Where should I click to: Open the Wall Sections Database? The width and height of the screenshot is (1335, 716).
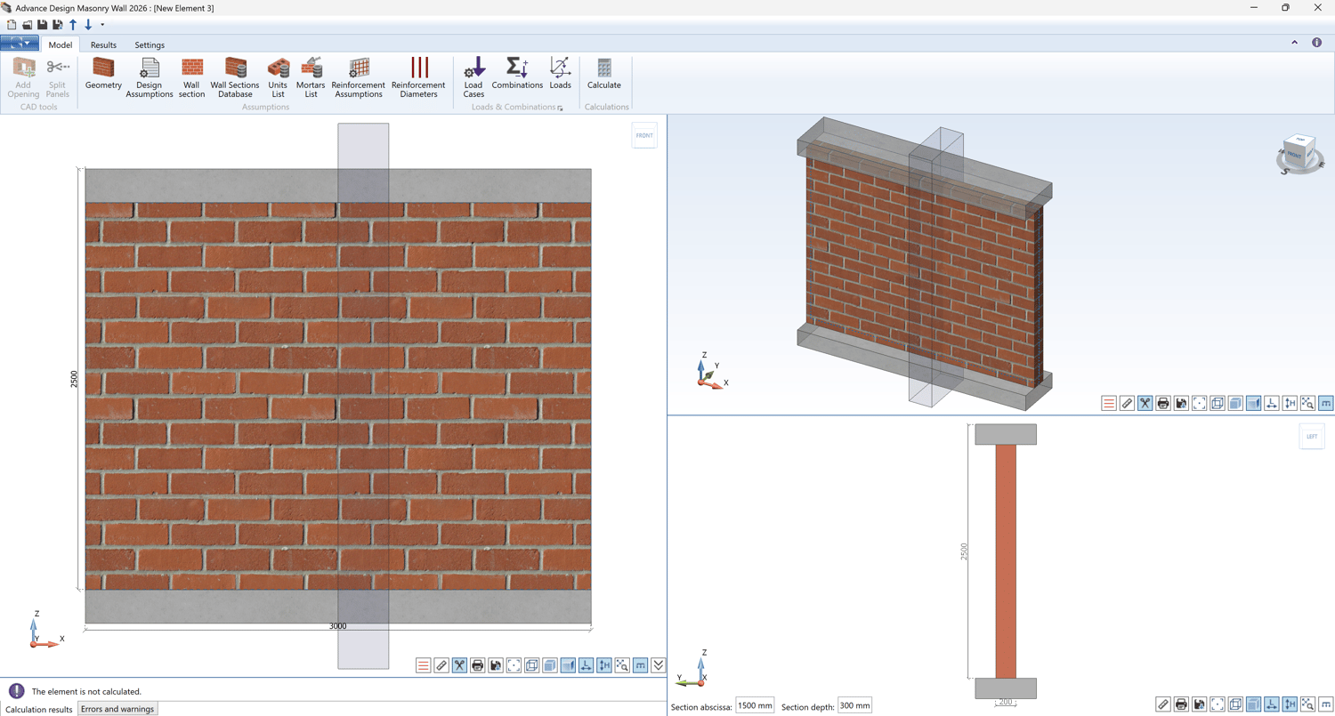point(235,77)
